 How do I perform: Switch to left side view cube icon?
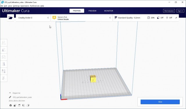[24, 105]
